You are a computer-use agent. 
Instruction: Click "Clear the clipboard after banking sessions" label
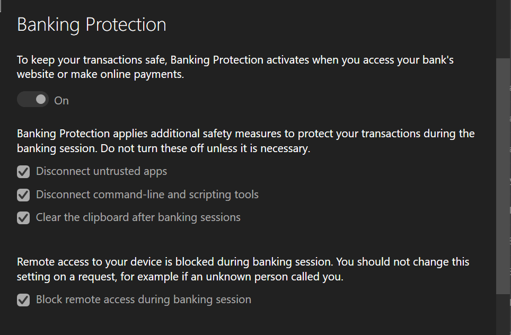[x=138, y=217]
